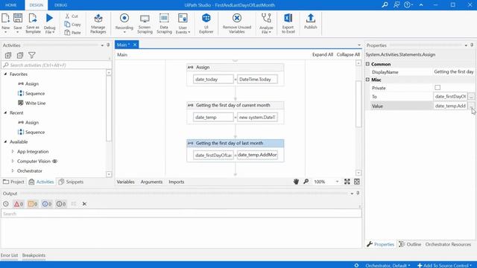Toggle trace messages filter in Output
Viewport: 477px width, 268px height.
click(x=61, y=204)
